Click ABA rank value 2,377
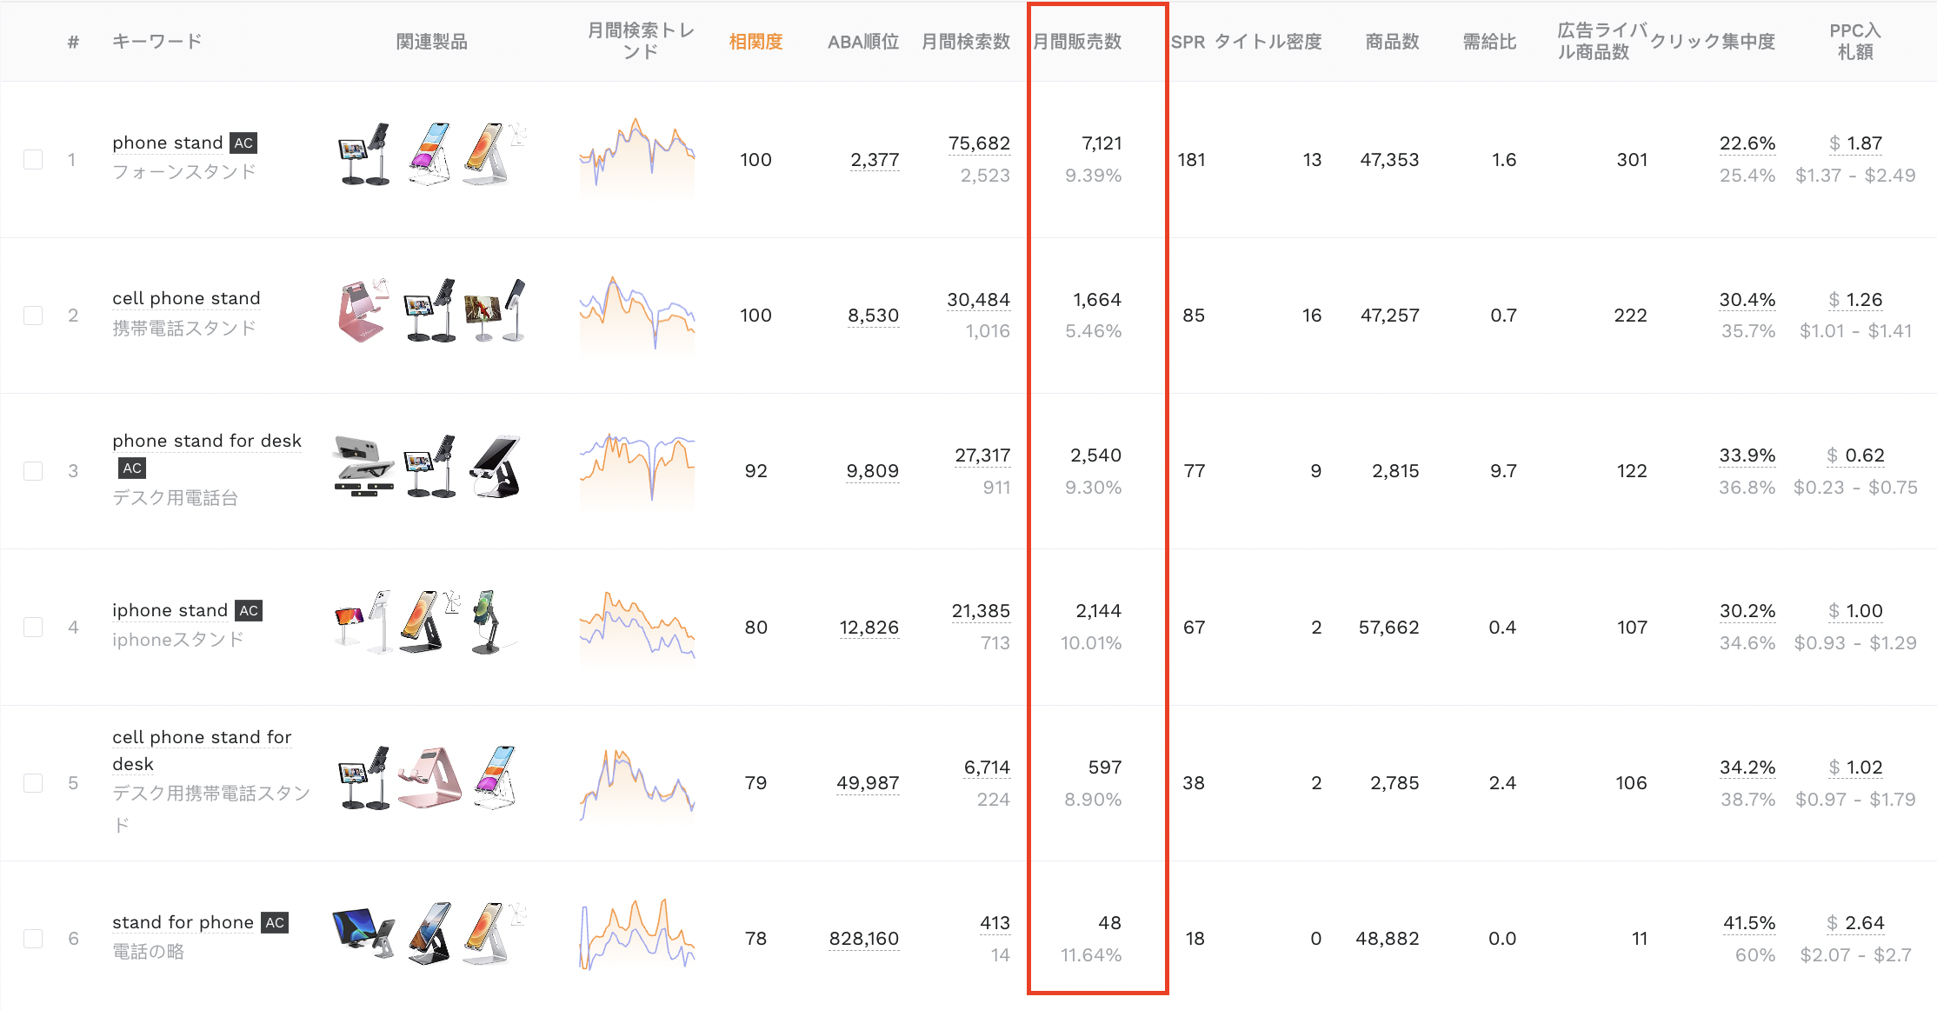Image resolution: width=1937 pixels, height=1010 pixels. 875,160
